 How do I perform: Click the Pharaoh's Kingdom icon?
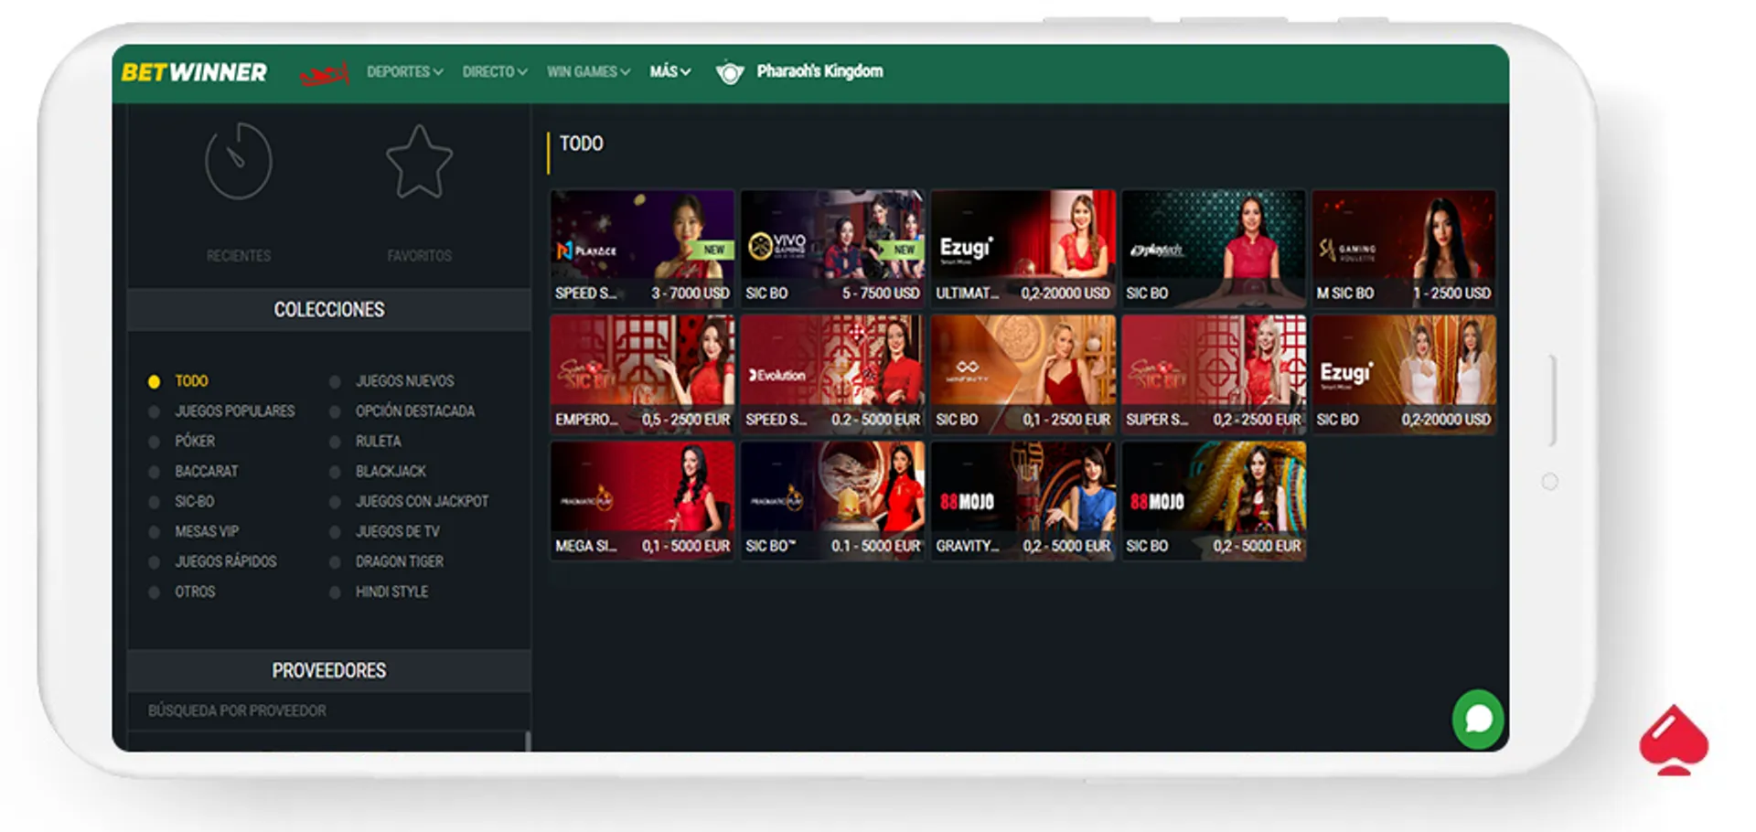729,72
